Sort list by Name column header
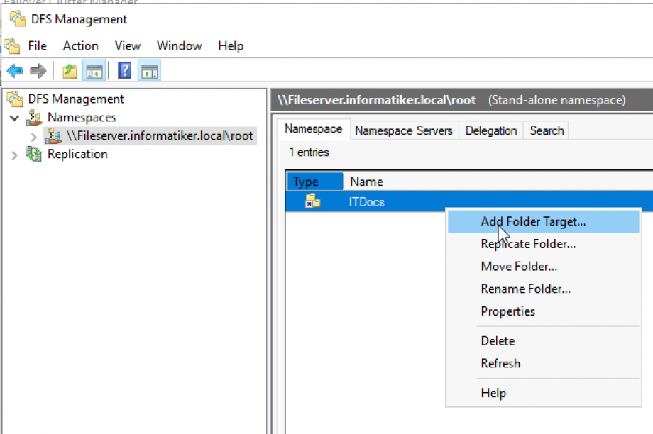The height and width of the screenshot is (434, 653). [x=366, y=182]
